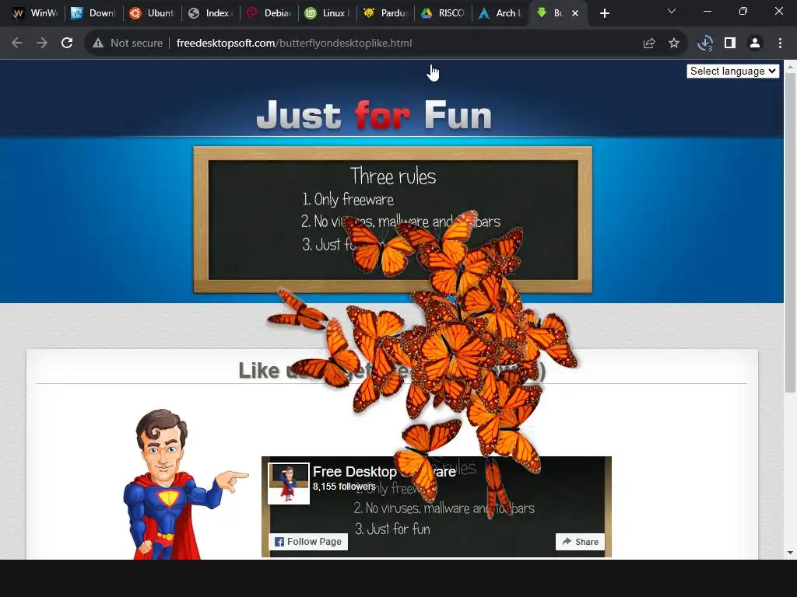The image size is (797, 597).
Task: Go forward with the forward arrow
Action: point(42,44)
